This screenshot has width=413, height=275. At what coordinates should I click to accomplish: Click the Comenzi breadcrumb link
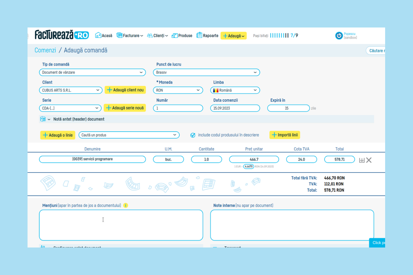click(x=45, y=50)
